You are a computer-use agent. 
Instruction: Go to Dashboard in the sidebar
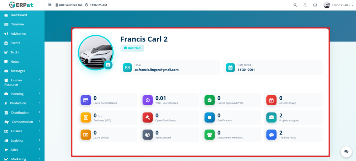(x=18, y=15)
